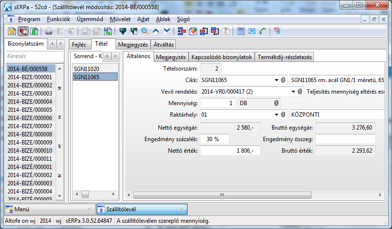Click the magnifying glass search toolbar icon
The width and height of the screenshot is (392, 229).
144,32
